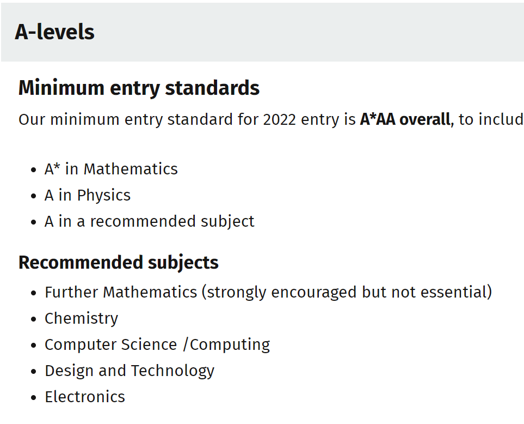This screenshot has height=424, width=524.
Task: Select the 'Electronics' list item
Action: pyautogui.click(x=85, y=397)
